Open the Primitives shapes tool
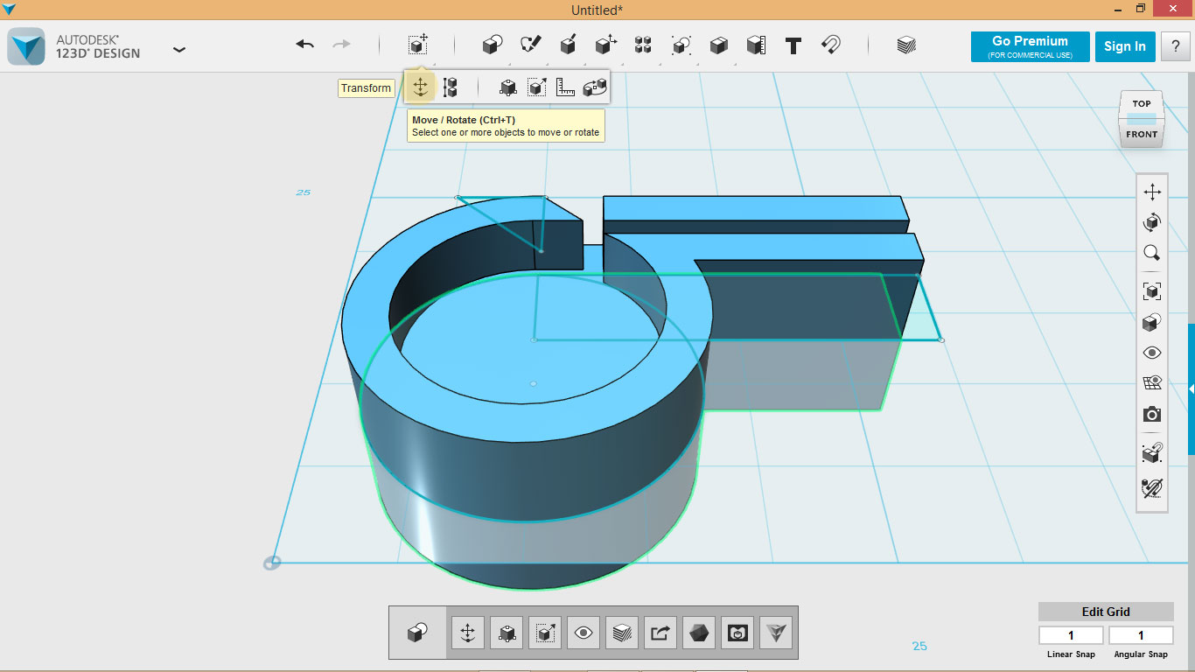This screenshot has width=1195, height=672. pyautogui.click(x=493, y=45)
